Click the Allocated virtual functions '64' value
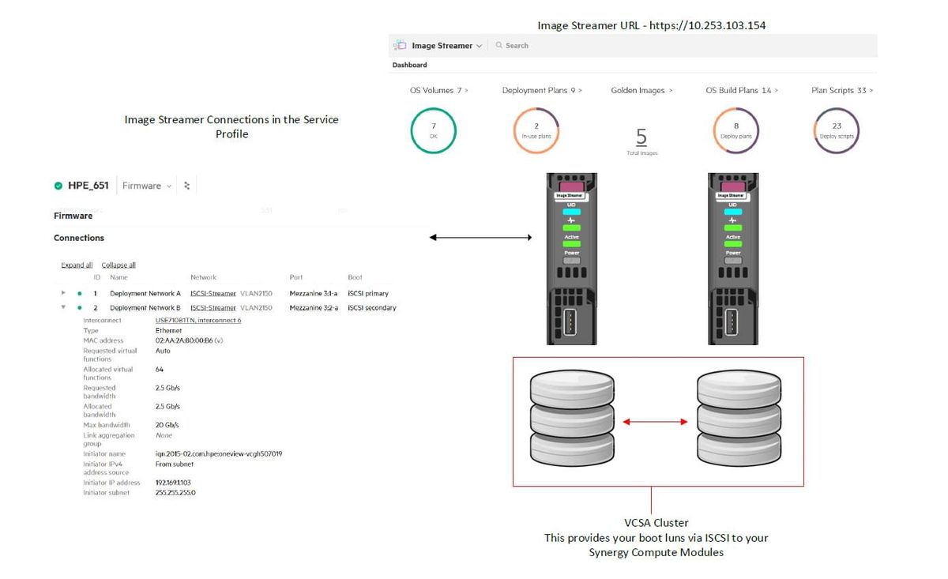Viewport: 948px width, 579px height. pyautogui.click(x=160, y=370)
